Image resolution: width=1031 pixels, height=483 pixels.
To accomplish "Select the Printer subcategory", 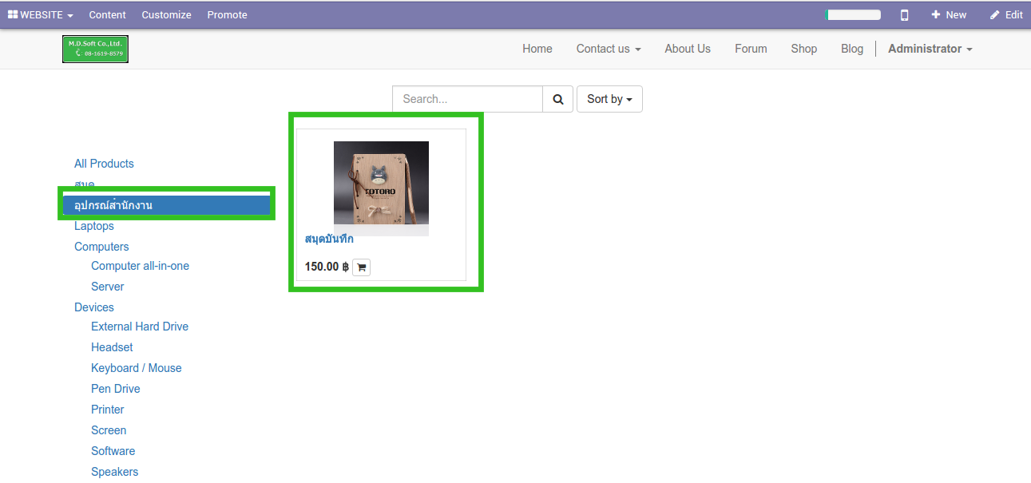I will (x=108, y=410).
